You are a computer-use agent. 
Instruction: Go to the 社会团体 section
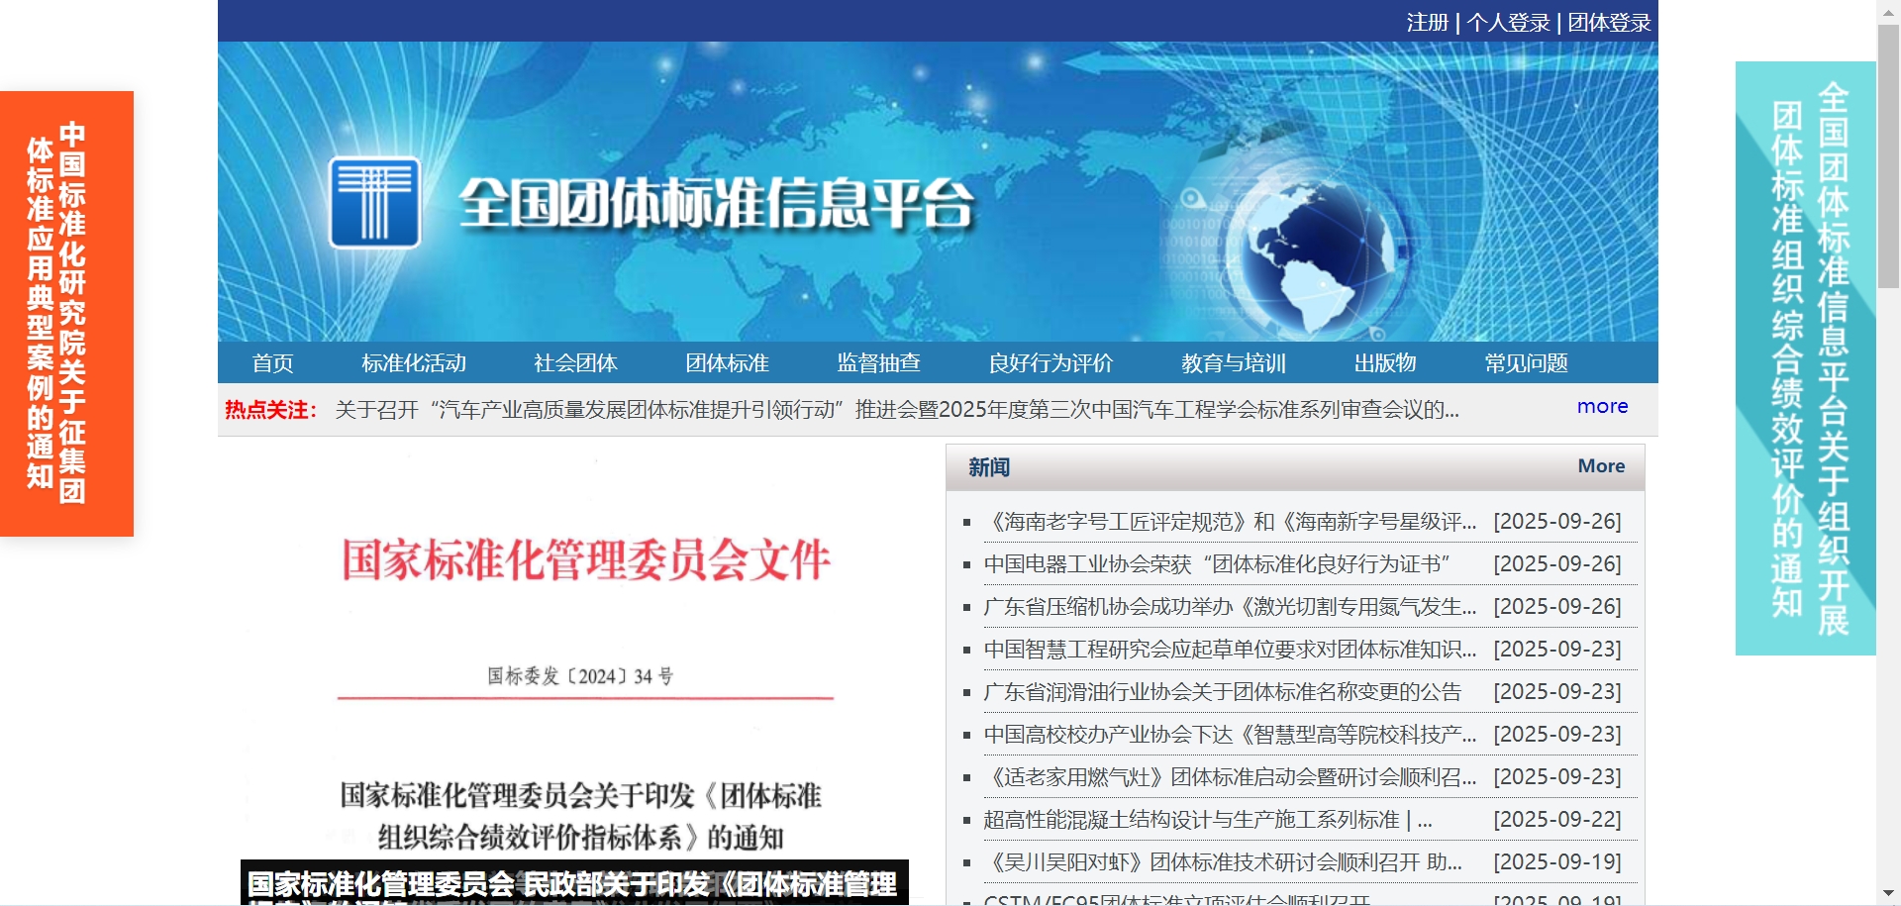pyautogui.click(x=575, y=363)
